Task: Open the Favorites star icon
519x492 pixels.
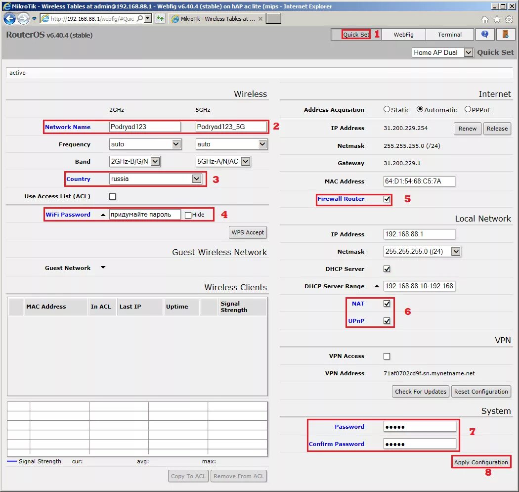Action: pos(497,20)
